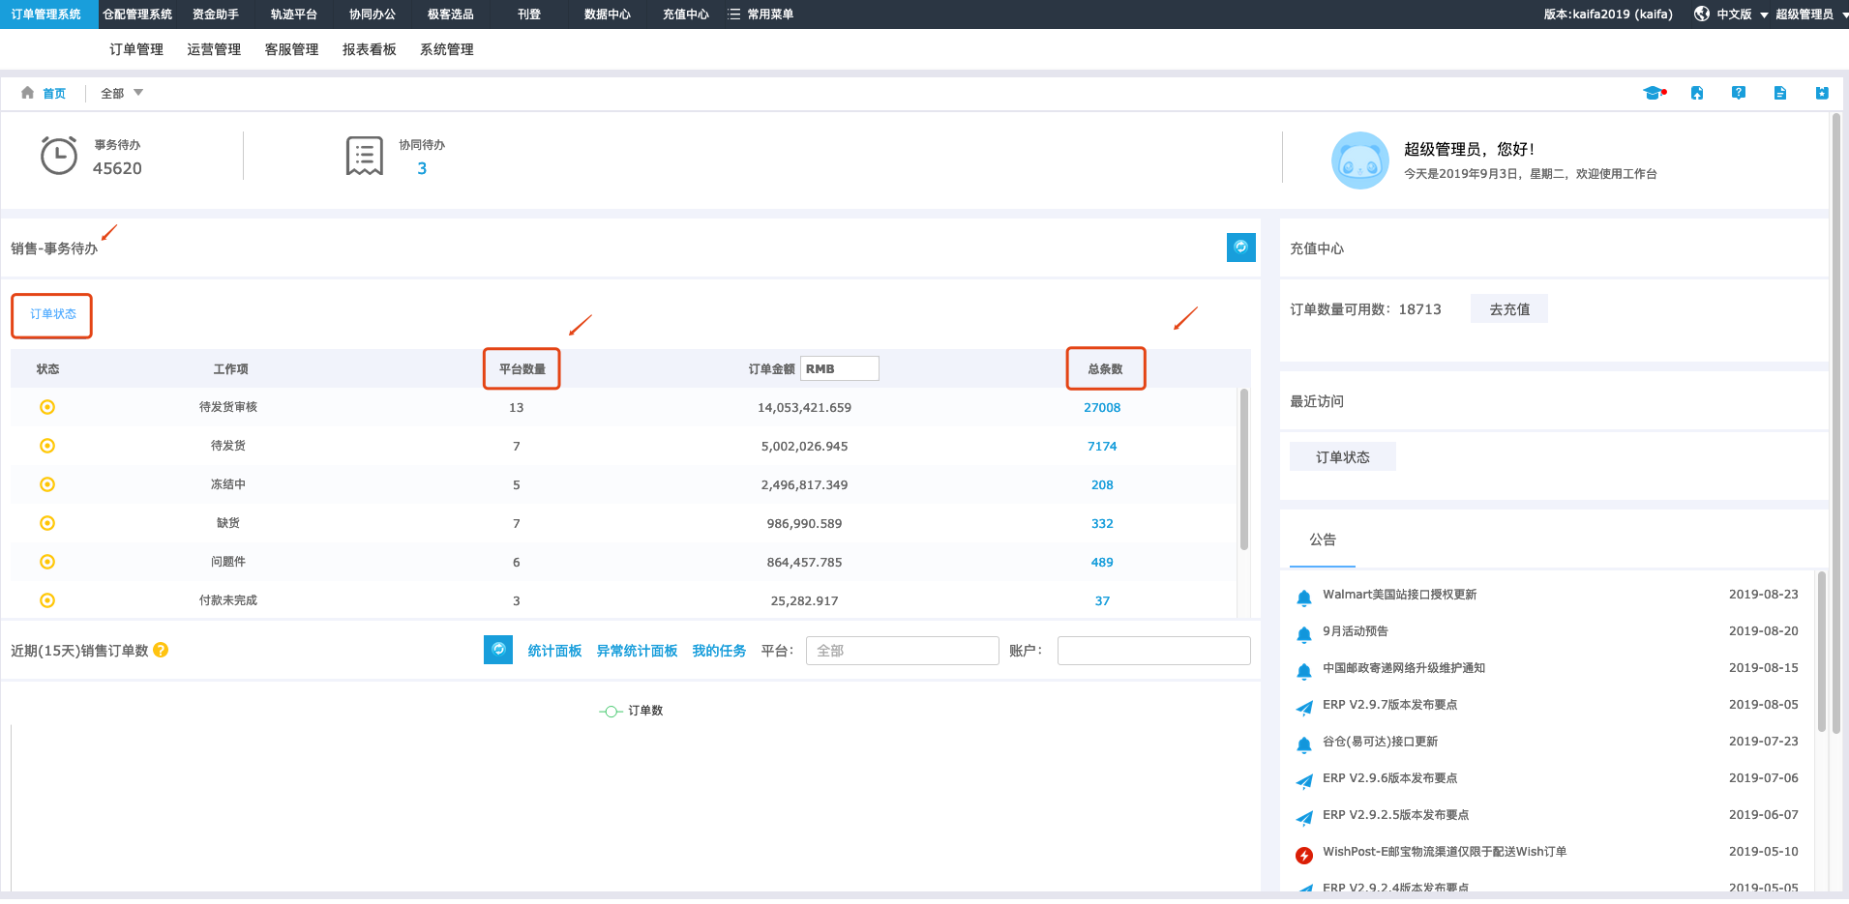The image size is (1849, 904).
Task: Open the bookmark favorites icon in toolbar
Action: coord(1823,92)
